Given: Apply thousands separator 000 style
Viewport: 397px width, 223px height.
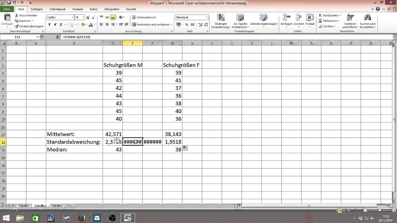Looking at the screenshot, I should coord(193,24).
